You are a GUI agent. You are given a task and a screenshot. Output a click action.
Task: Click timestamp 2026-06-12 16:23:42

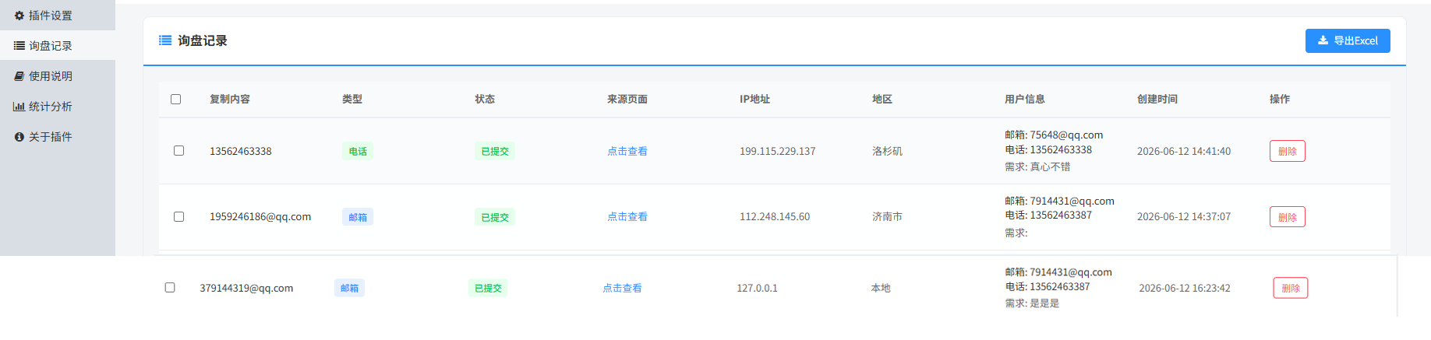1185,288
